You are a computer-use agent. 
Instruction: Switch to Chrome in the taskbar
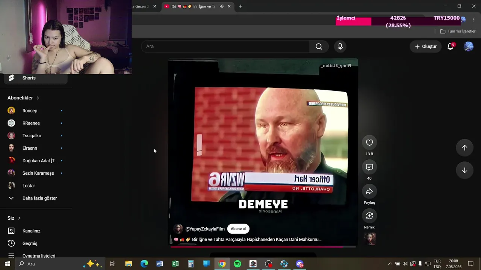point(222,264)
